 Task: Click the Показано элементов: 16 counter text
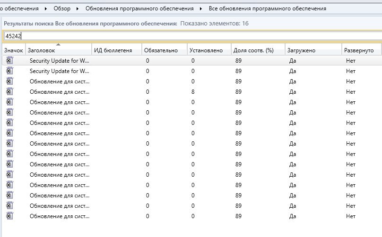click(x=214, y=24)
